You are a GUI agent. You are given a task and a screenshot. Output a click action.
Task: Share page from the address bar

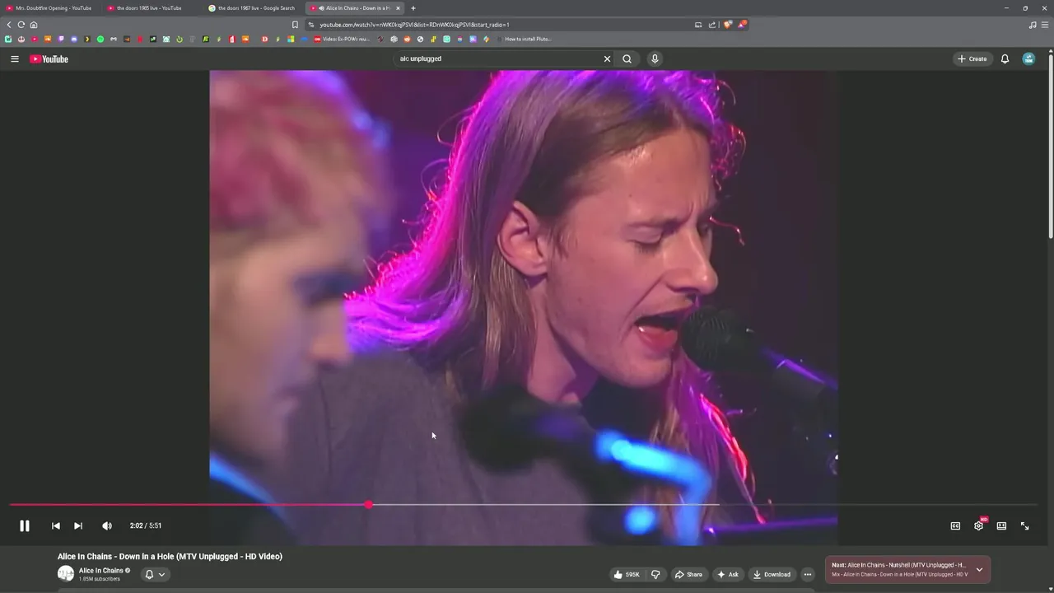pyautogui.click(x=712, y=25)
